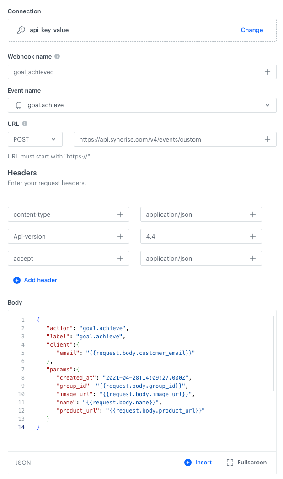
Task: Click the info icon beside the URL label
Action: coord(25,124)
